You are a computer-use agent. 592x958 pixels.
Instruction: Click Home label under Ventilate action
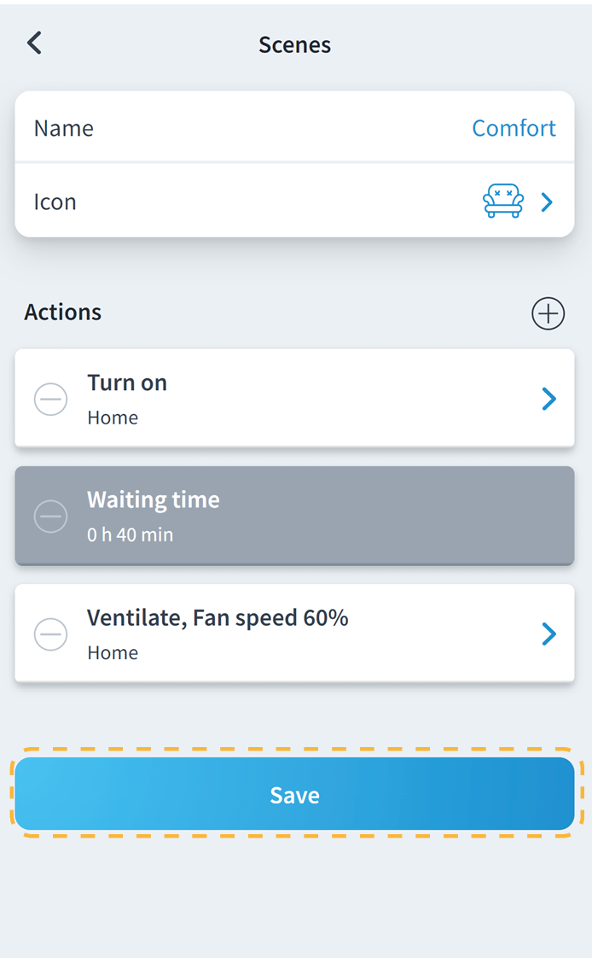[x=113, y=653]
